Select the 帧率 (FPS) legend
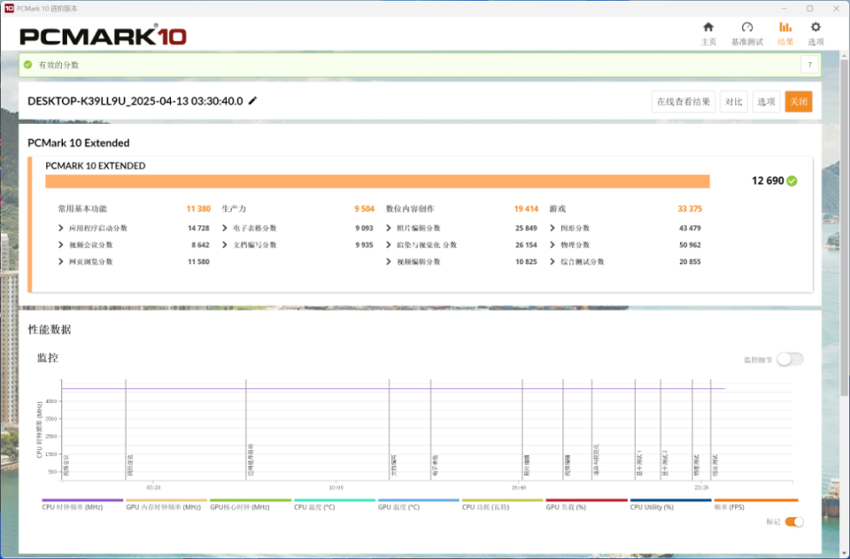The height and width of the screenshot is (559, 850). coord(755,505)
